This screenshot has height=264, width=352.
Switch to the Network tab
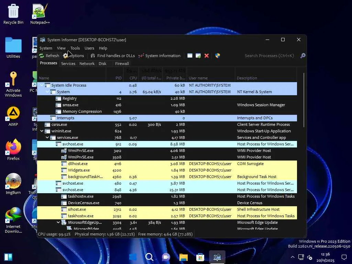[x=87, y=64]
